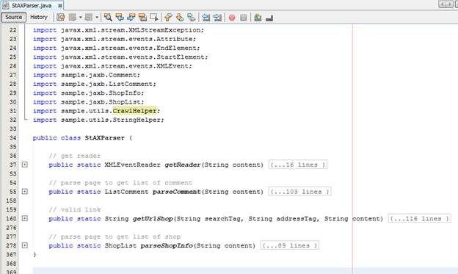
Task: Click the getReader method name
Action: click(183, 165)
